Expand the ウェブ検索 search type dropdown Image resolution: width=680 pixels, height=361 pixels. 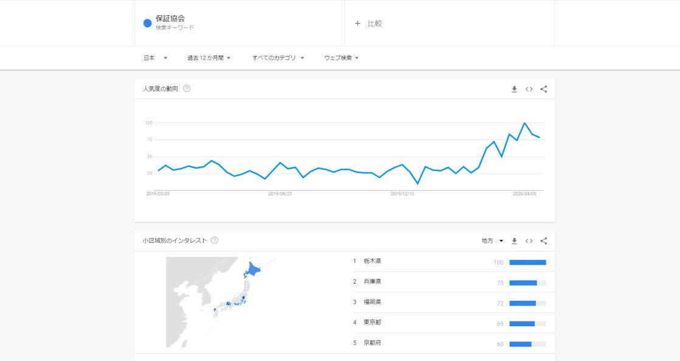click(341, 58)
